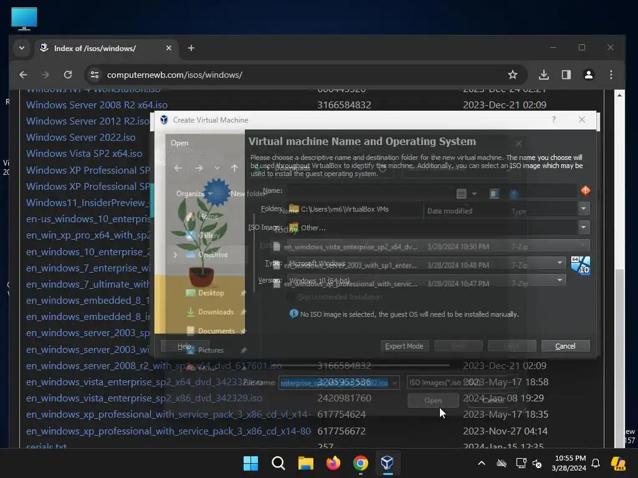Select Documents in Open dialog sidebar

[x=216, y=331]
